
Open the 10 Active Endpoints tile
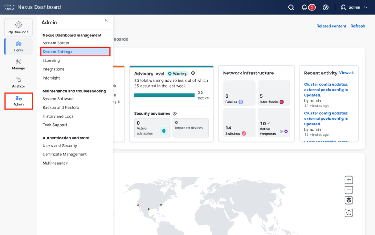[274, 123]
